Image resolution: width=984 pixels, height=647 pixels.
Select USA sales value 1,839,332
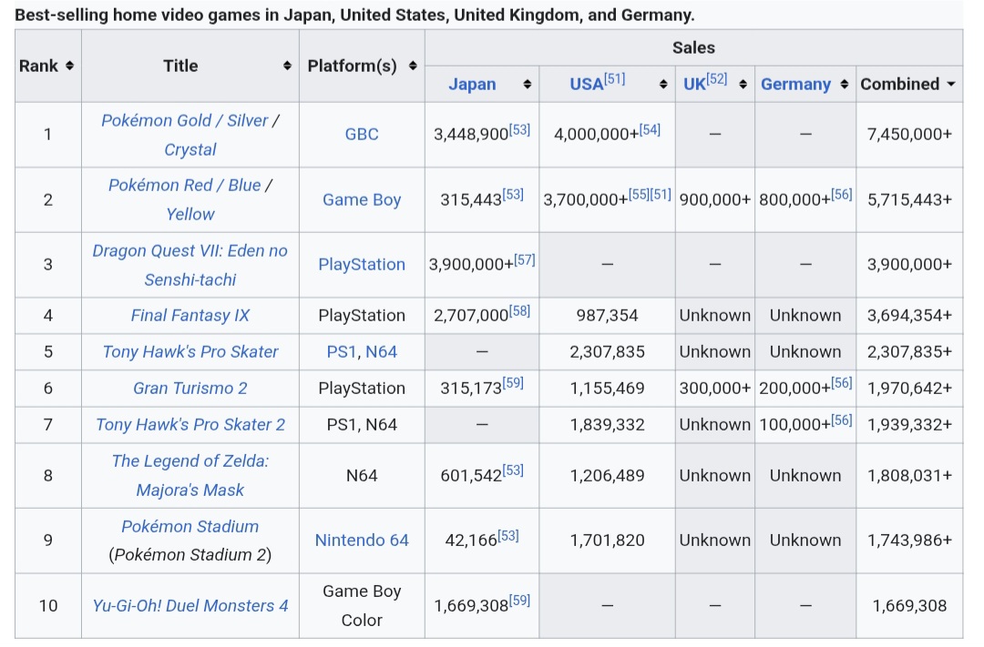[x=607, y=424]
